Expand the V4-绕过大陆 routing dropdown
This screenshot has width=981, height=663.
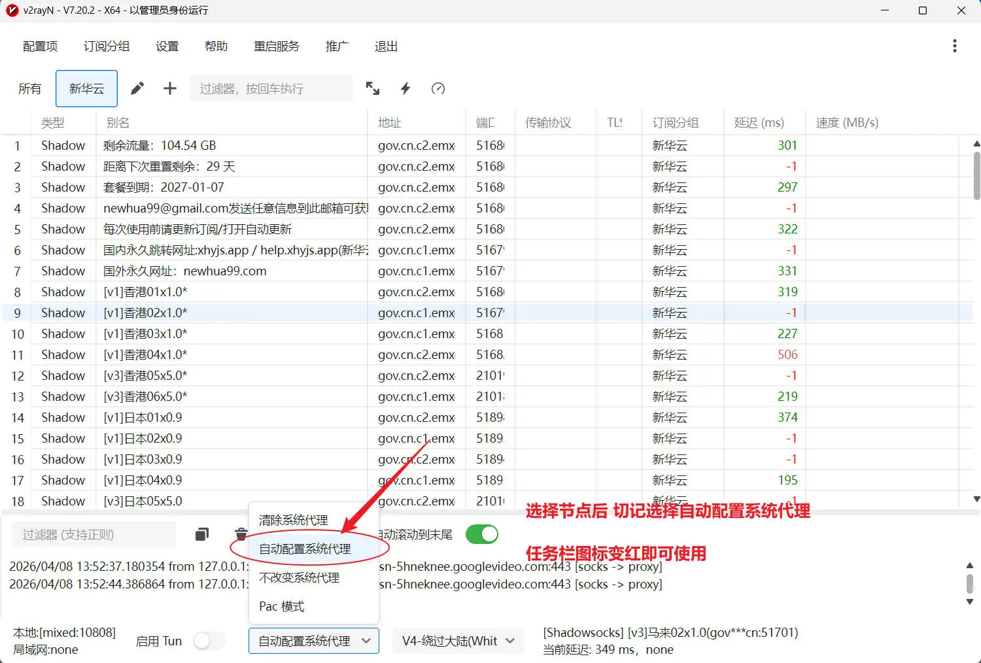click(x=457, y=641)
